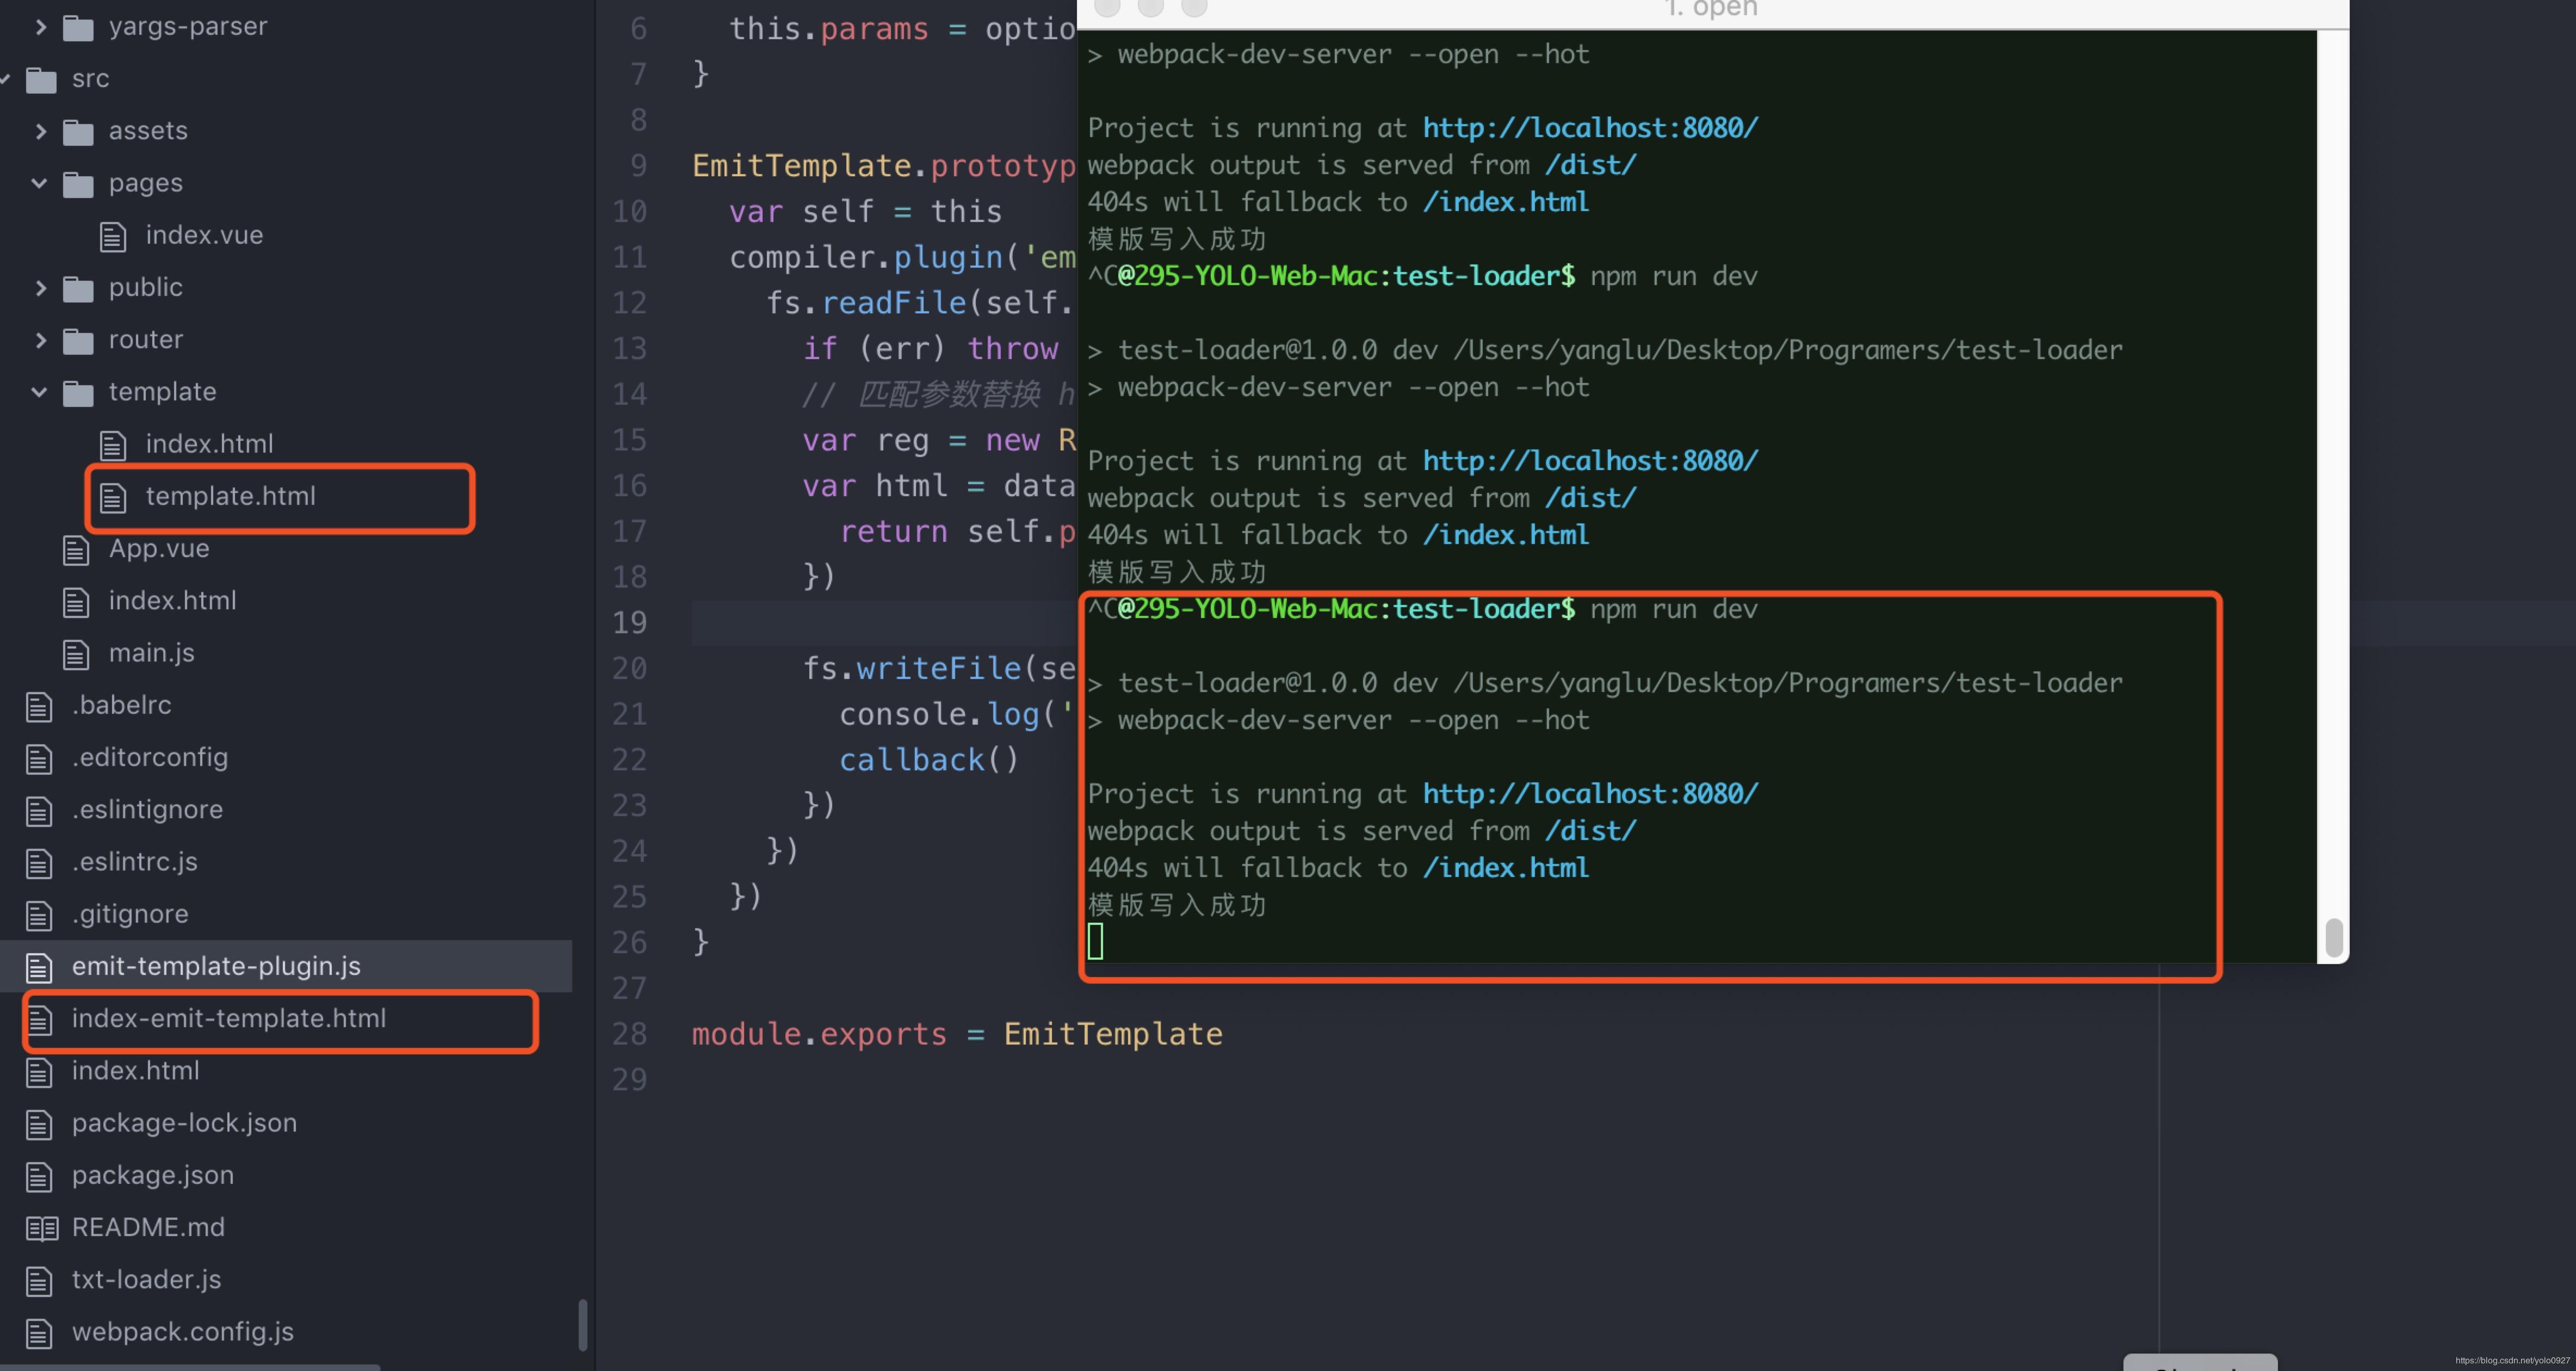Open webpack.config.js via its file icon

(x=40, y=1331)
